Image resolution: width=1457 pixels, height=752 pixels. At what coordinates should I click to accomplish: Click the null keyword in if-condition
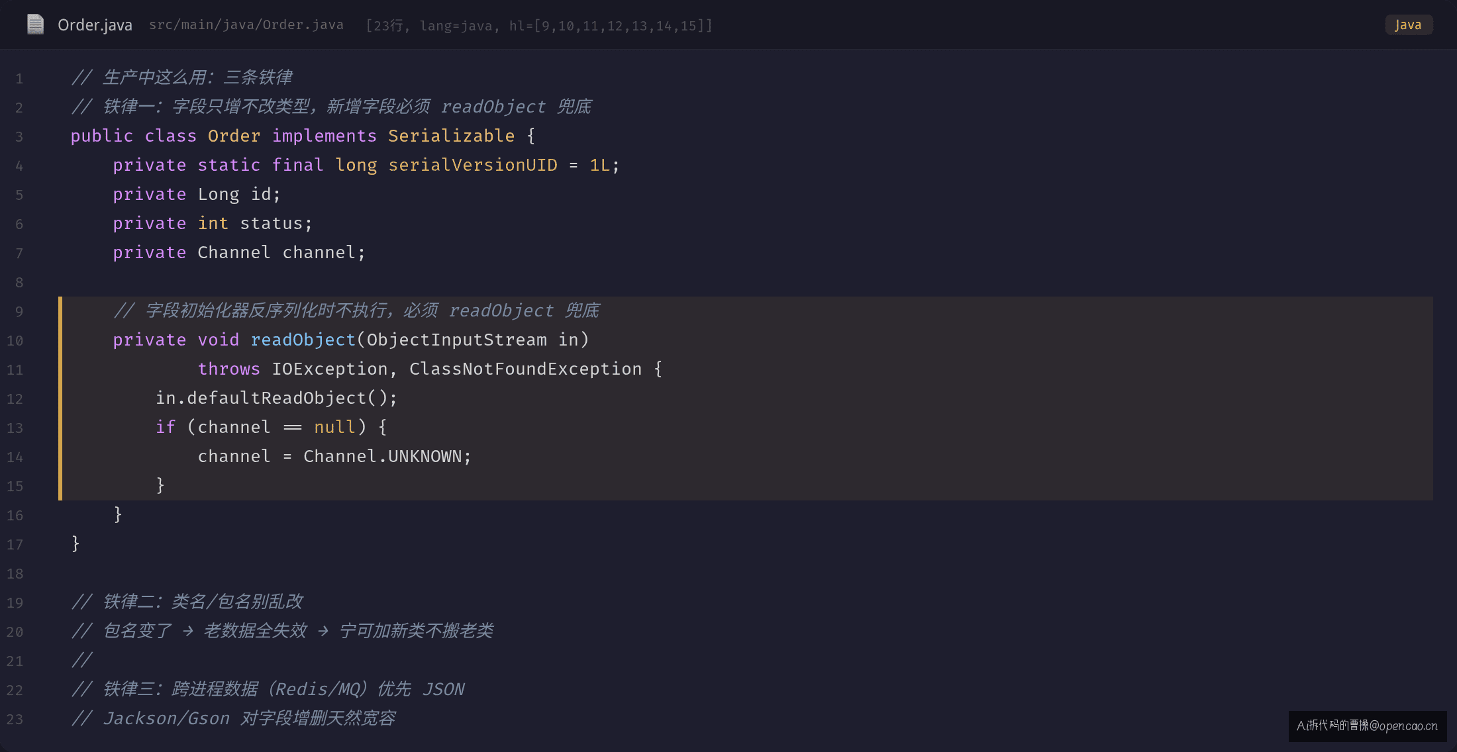pyautogui.click(x=334, y=427)
